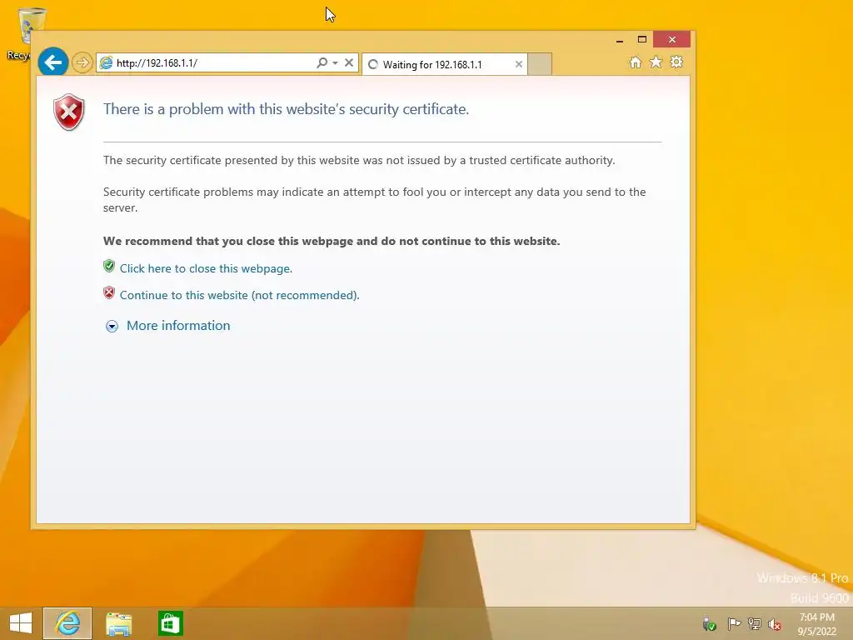Image resolution: width=853 pixels, height=640 pixels.
Task: Open the Windows Start button
Action: coord(21,623)
